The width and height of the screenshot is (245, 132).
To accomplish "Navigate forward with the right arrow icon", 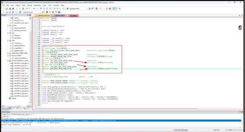I will coord(37,8).
